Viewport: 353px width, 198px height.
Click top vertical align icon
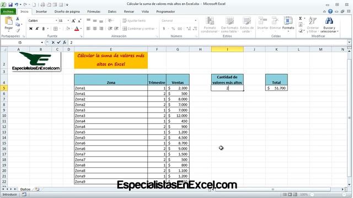(x=88, y=20)
